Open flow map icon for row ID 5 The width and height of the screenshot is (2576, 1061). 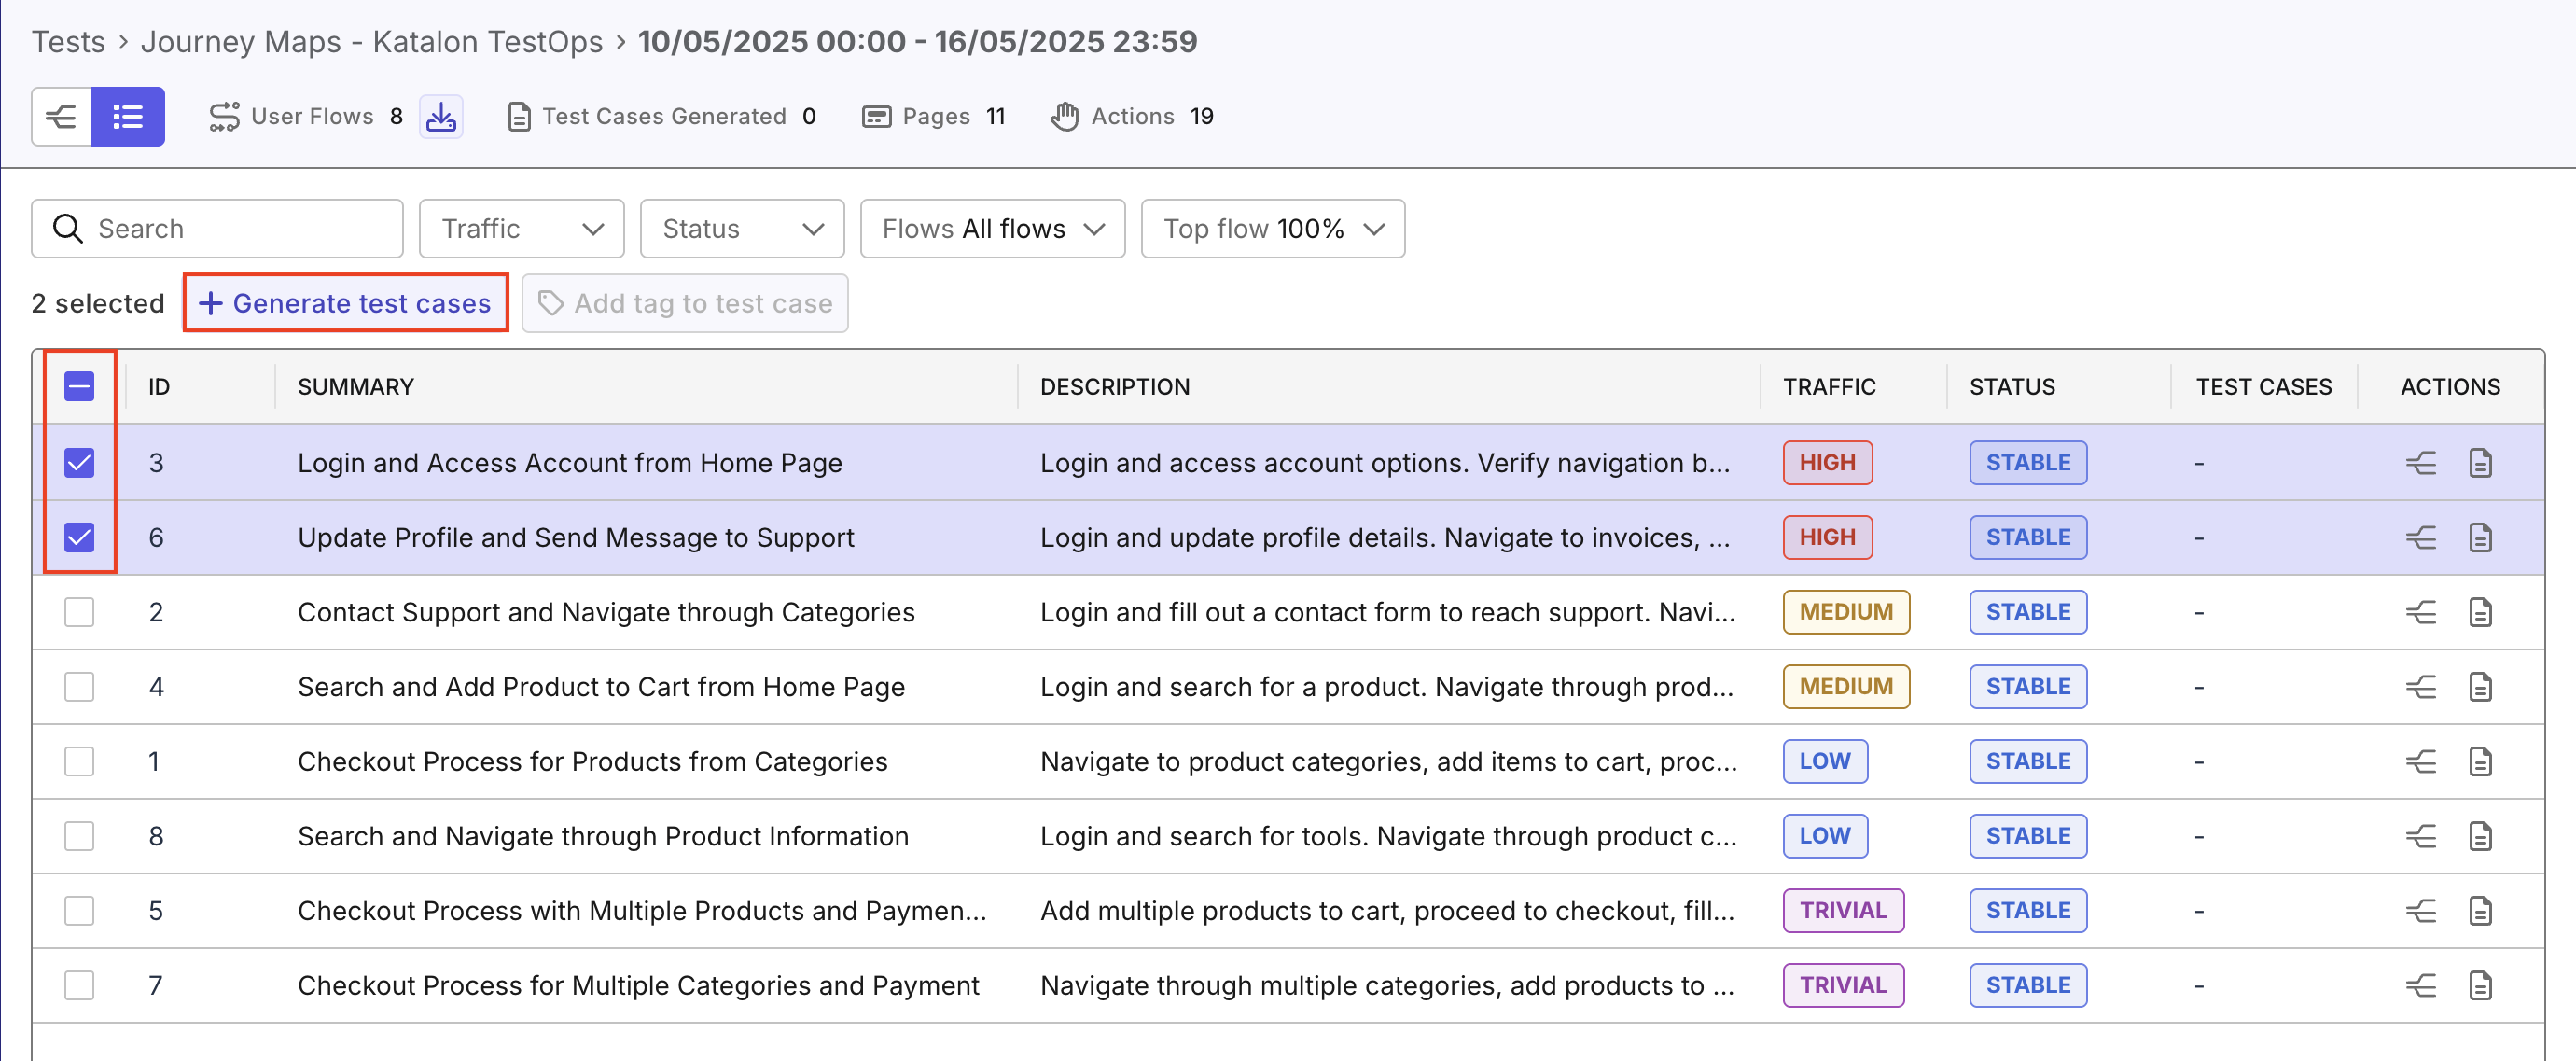pyautogui.click(x=2420, y=911)
